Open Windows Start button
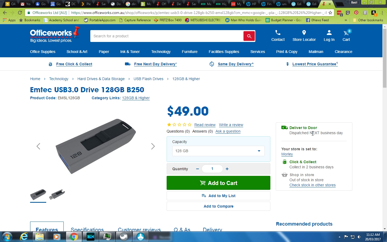The image size is (387, 242). [x=7, y=237]
